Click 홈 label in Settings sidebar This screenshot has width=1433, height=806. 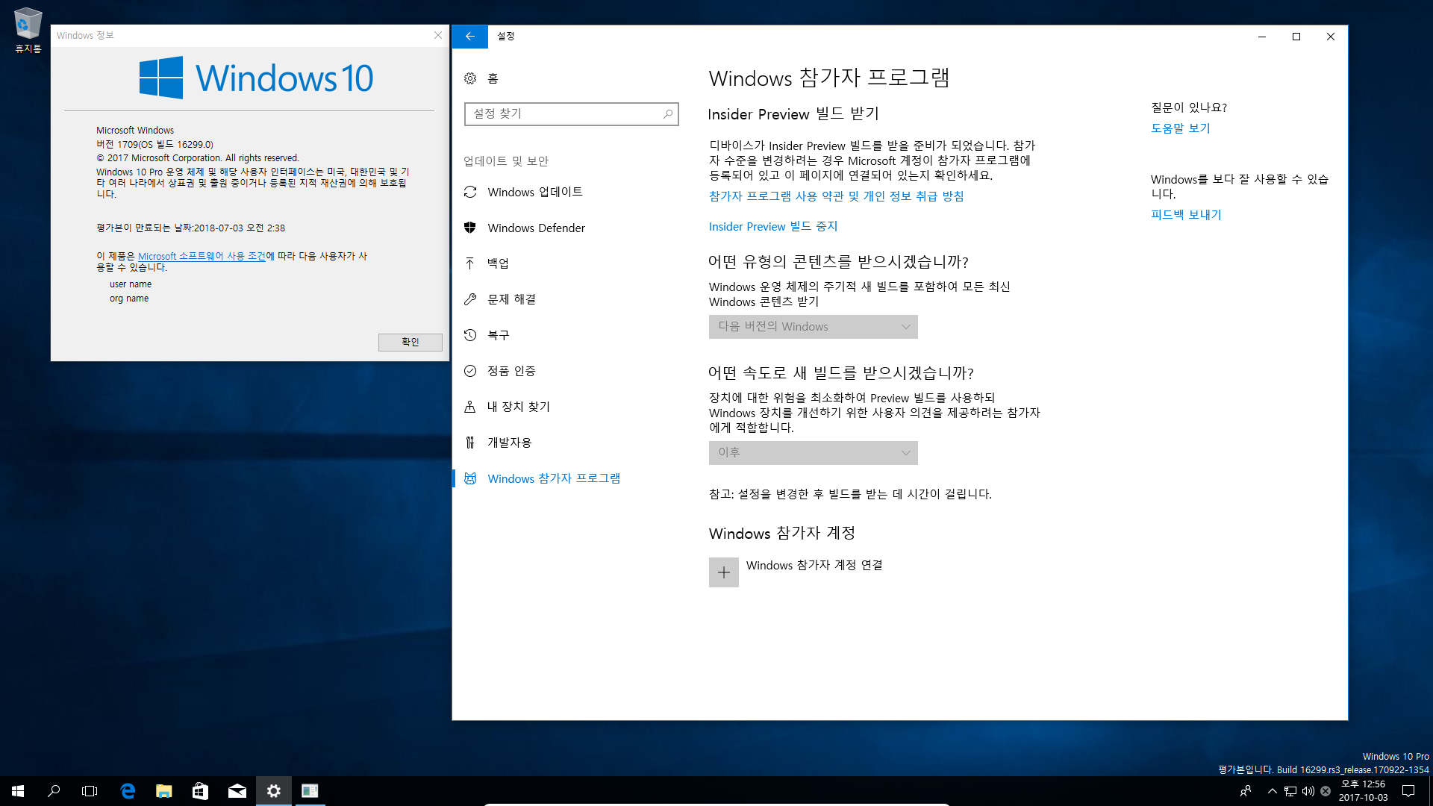pos(493,78)
